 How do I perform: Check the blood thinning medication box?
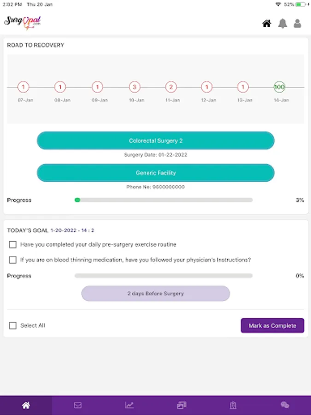point(13,260)
